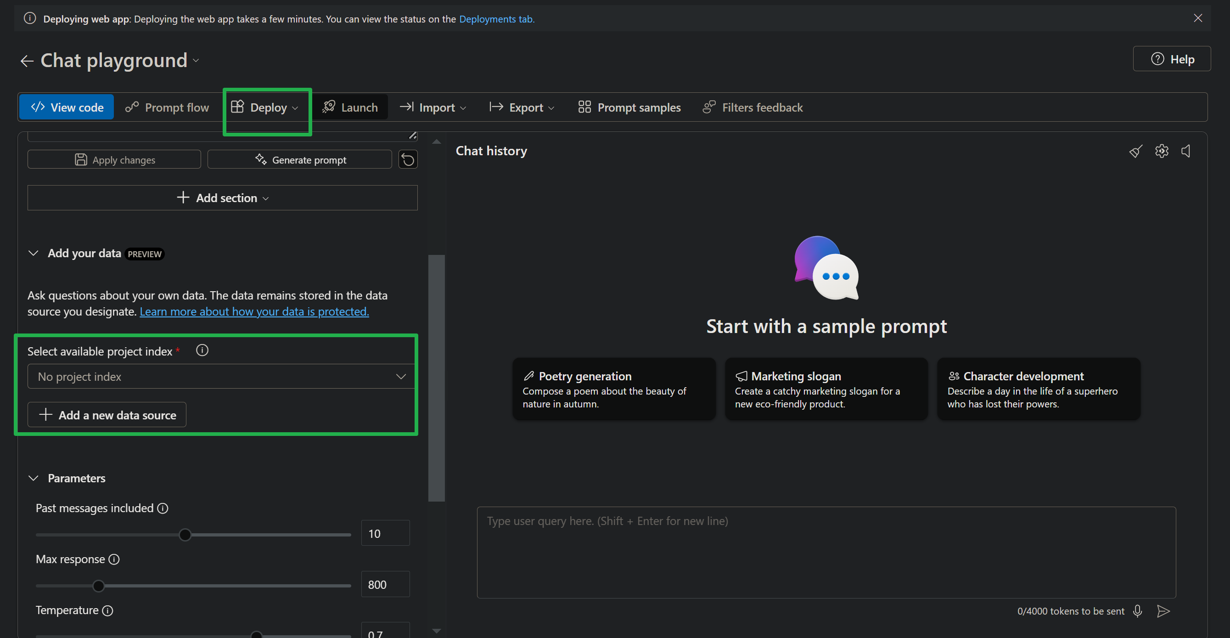
Task: Click the scroll up arrow of config panel
Action: tap(437, 141)
